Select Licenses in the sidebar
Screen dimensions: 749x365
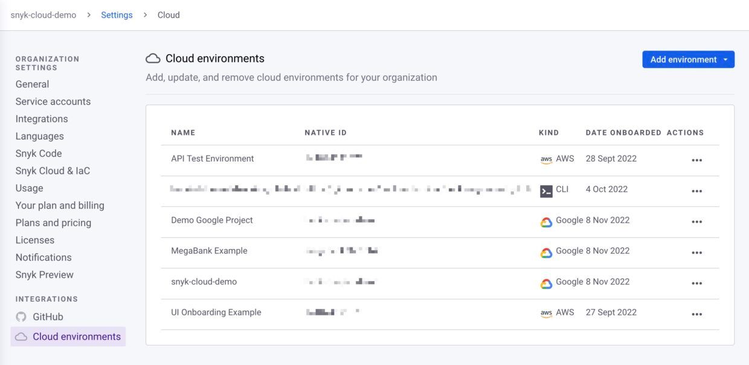[x=36, y=240]
